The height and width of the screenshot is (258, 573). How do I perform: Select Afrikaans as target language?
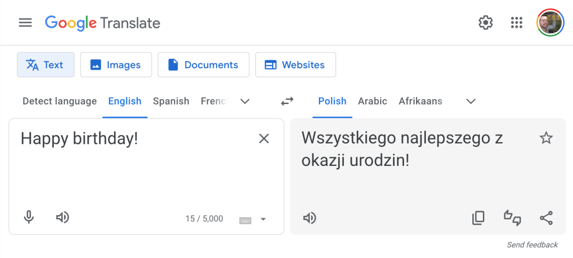click(x=420, y=101)
